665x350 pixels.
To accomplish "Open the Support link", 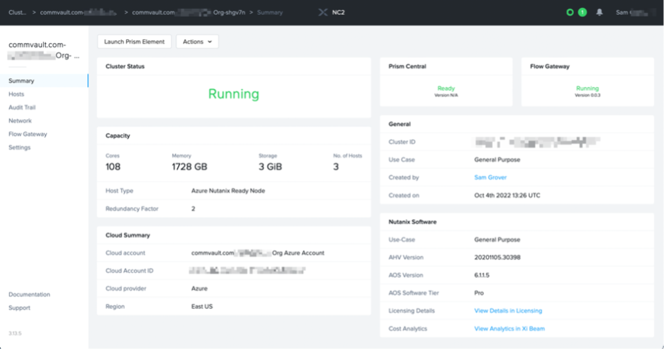I will point(19,308).
